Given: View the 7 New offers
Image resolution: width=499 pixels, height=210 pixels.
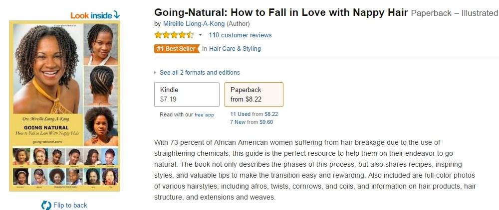Looking at the screenshot, I should tap(238, 122).
